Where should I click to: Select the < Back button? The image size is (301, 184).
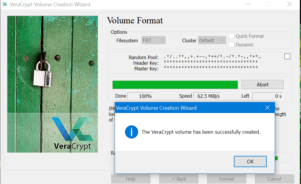[x=179, y=179]
